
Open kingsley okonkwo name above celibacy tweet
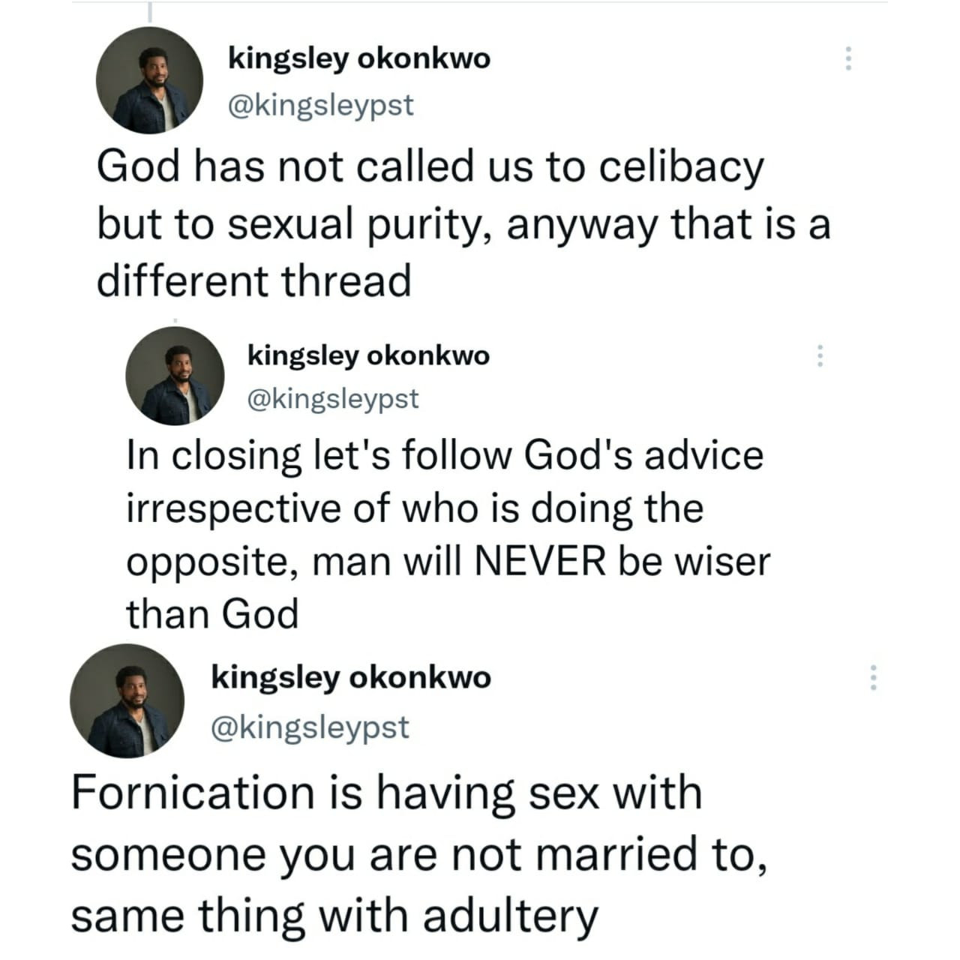(358, 58)
